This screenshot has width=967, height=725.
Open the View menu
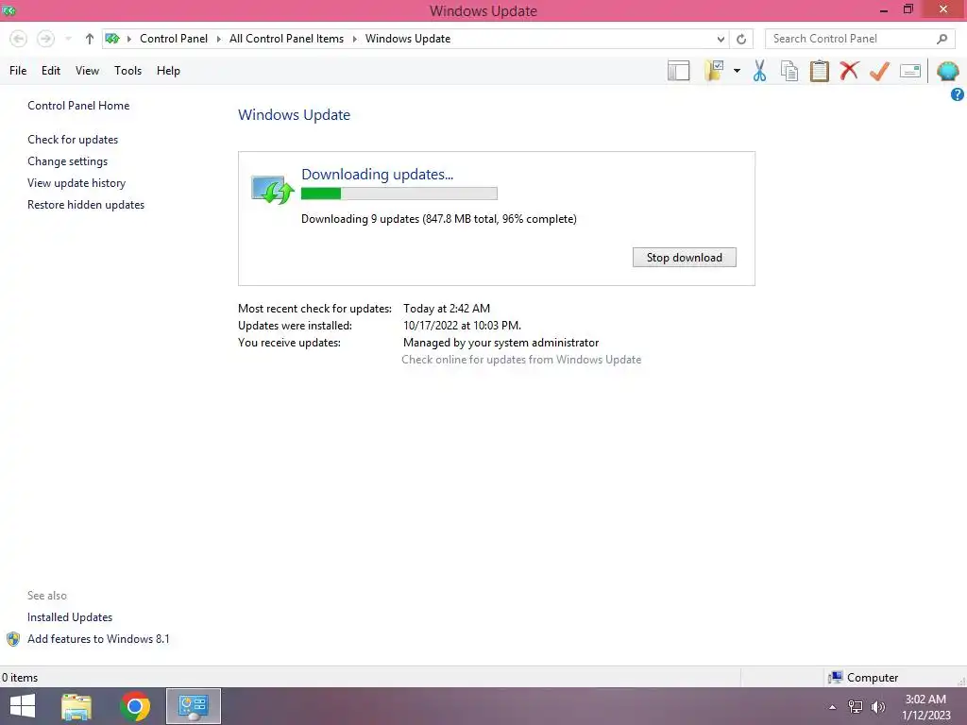pyautogui.click(x=87, y=71)
